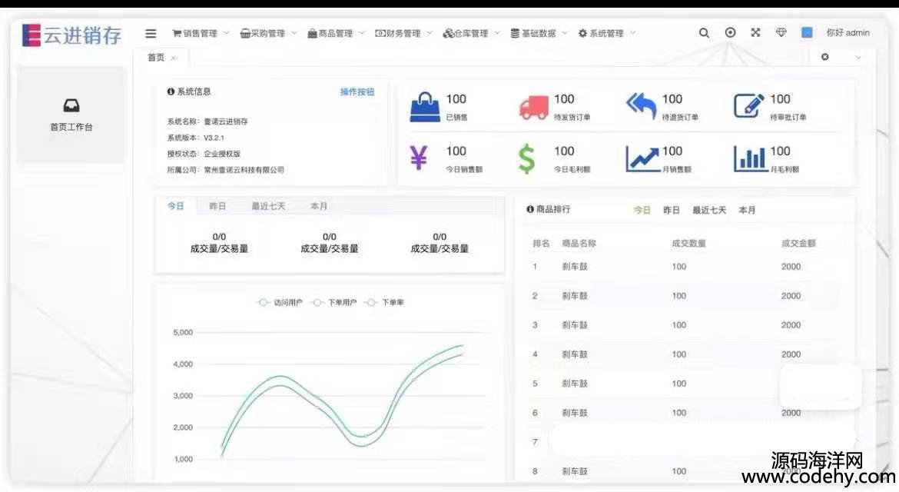Click the search magnifier icon

tap(704, 33)
